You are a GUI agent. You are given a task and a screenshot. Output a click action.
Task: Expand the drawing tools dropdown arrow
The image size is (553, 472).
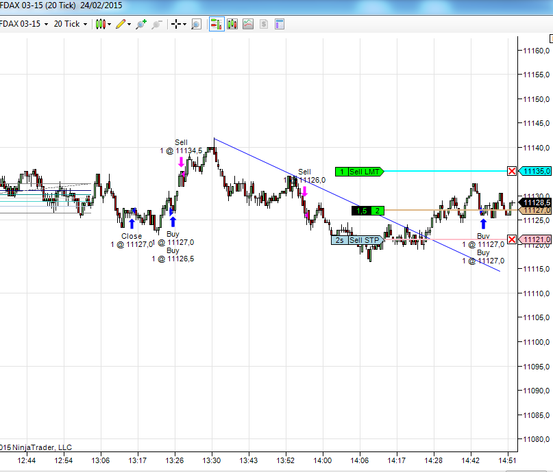click(x=129, y=25)
